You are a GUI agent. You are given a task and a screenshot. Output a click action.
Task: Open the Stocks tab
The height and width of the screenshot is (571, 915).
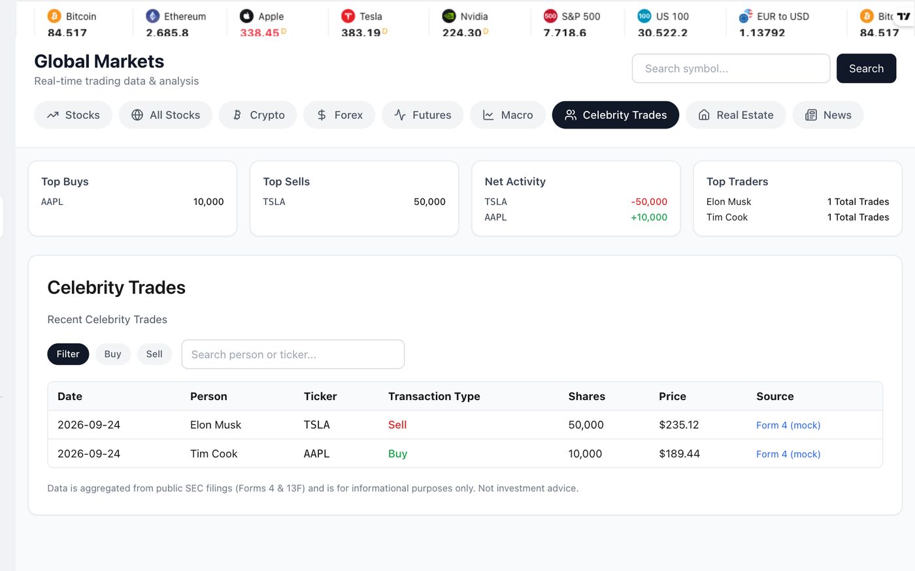click(x=73, y=115)
